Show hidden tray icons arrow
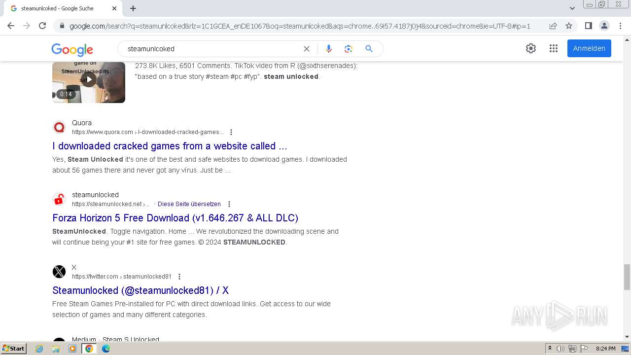This screenshot has width=631, height=355. (x=550, y=349)
